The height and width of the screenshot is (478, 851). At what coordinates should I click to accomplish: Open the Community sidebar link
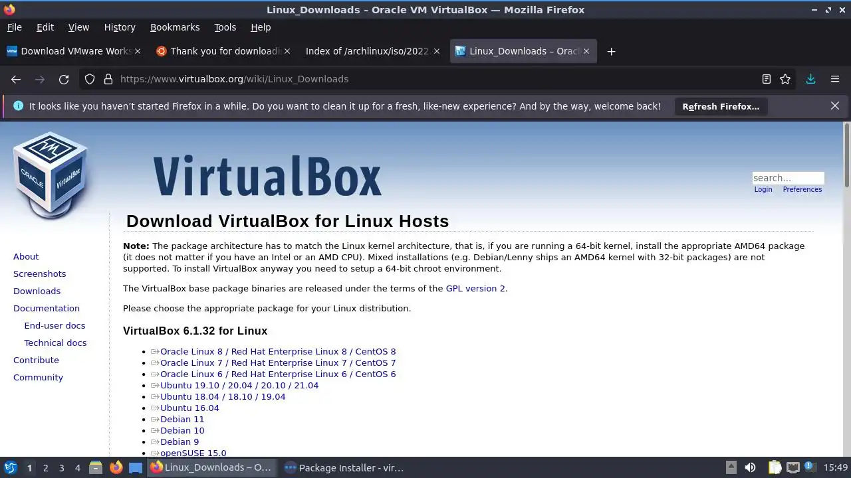[38, 377]
